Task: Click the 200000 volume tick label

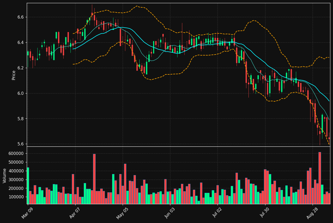Action: coord(16,189)
